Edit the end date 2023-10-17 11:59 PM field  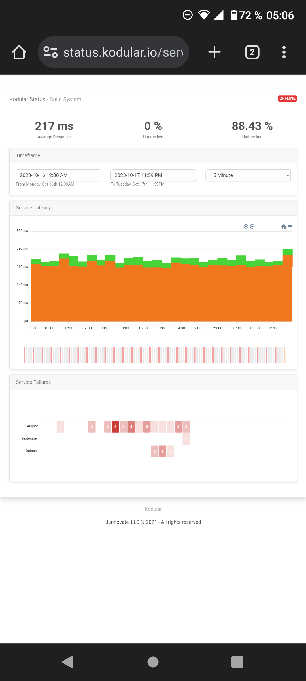coord(153,175)
